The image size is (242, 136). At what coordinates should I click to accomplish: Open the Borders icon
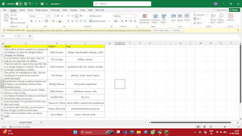click(x=46, y=21)
